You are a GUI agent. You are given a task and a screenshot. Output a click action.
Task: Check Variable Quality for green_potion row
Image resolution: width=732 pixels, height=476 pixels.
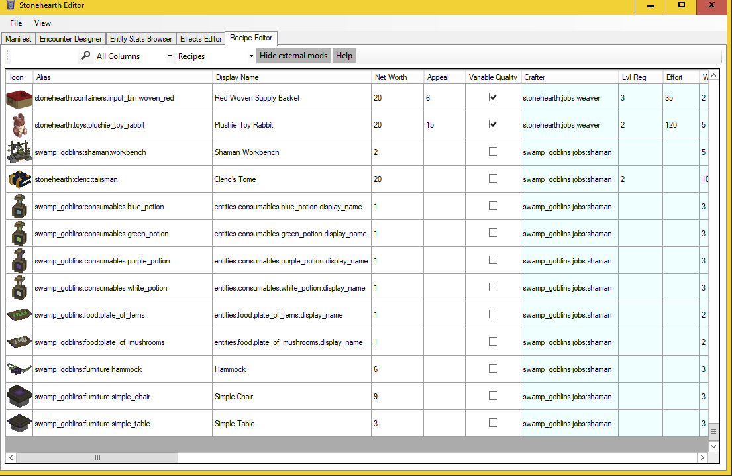tap(493, 232)
